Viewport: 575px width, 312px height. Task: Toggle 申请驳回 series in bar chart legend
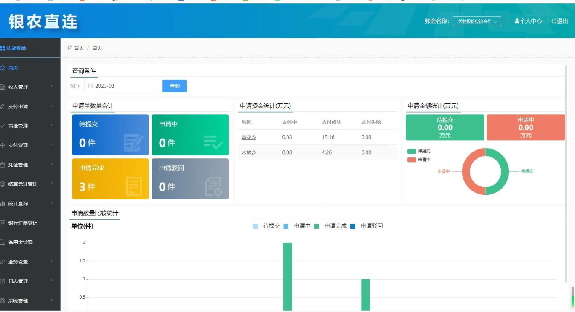click(x=367, y=226)
